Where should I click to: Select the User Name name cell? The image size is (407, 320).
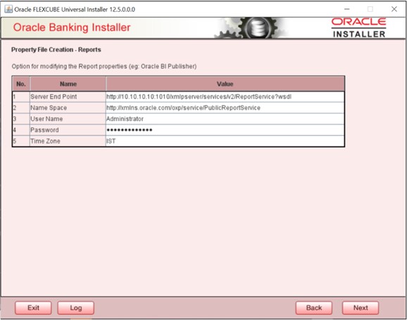point(68,119)
